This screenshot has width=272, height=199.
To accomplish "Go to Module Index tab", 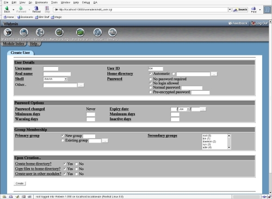I will coord(14,43).
